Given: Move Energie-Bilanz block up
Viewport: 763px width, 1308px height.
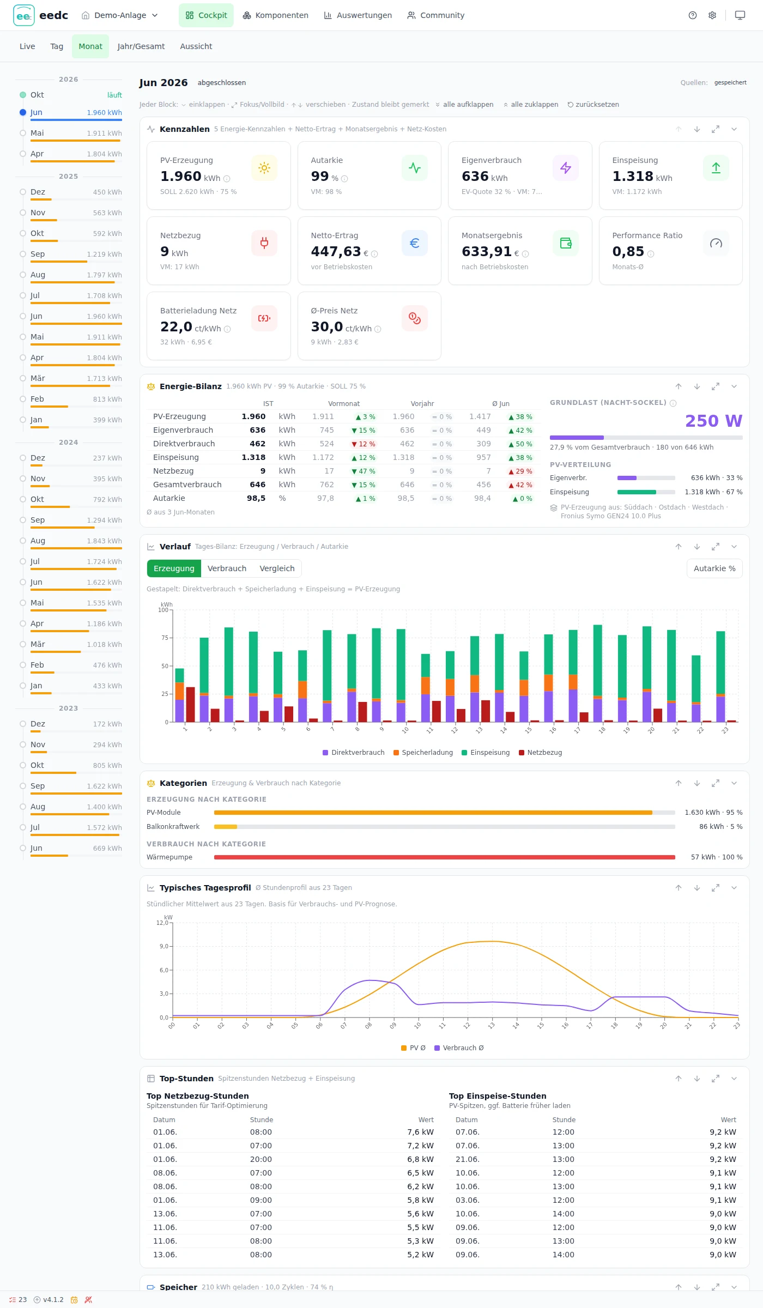Looking at the screenshot, I should [679, 386].
